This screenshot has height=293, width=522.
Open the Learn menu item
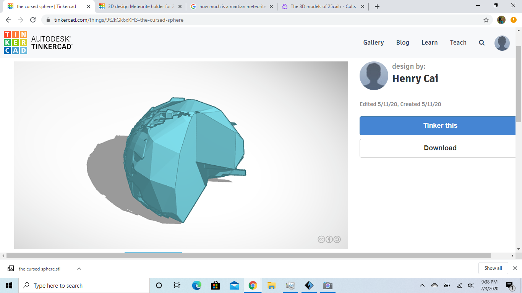point(430,43)
